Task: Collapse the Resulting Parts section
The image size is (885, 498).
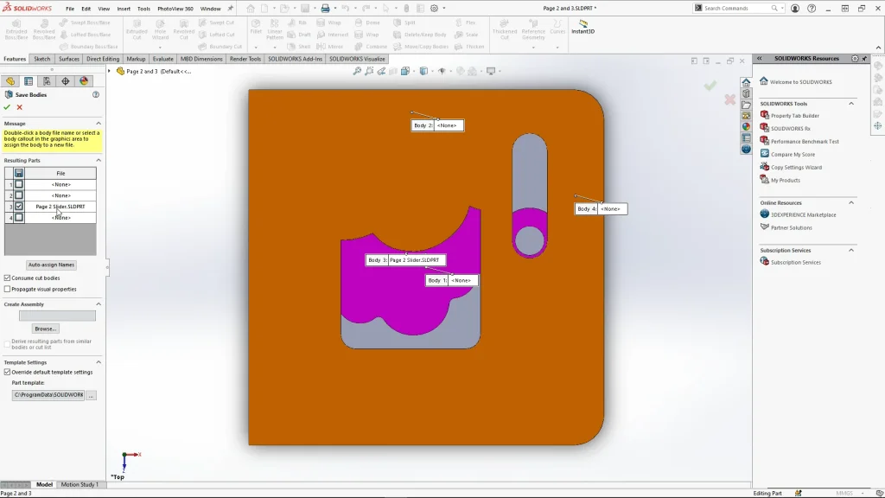Action: click(x=98, y=161)
